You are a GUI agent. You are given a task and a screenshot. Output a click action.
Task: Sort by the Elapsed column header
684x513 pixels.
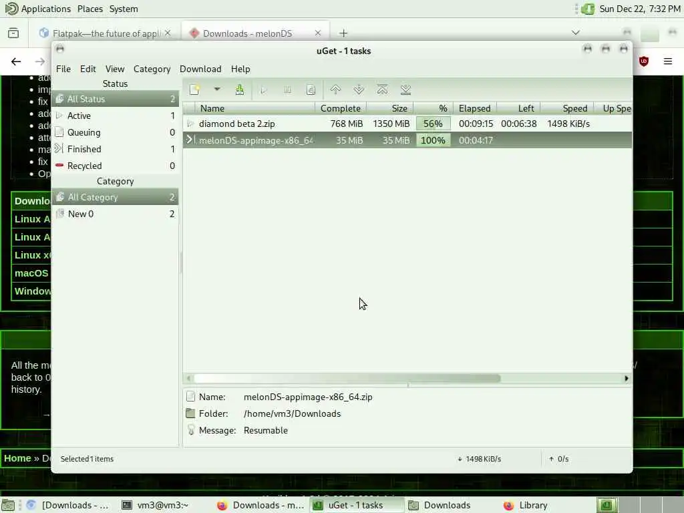475,108
